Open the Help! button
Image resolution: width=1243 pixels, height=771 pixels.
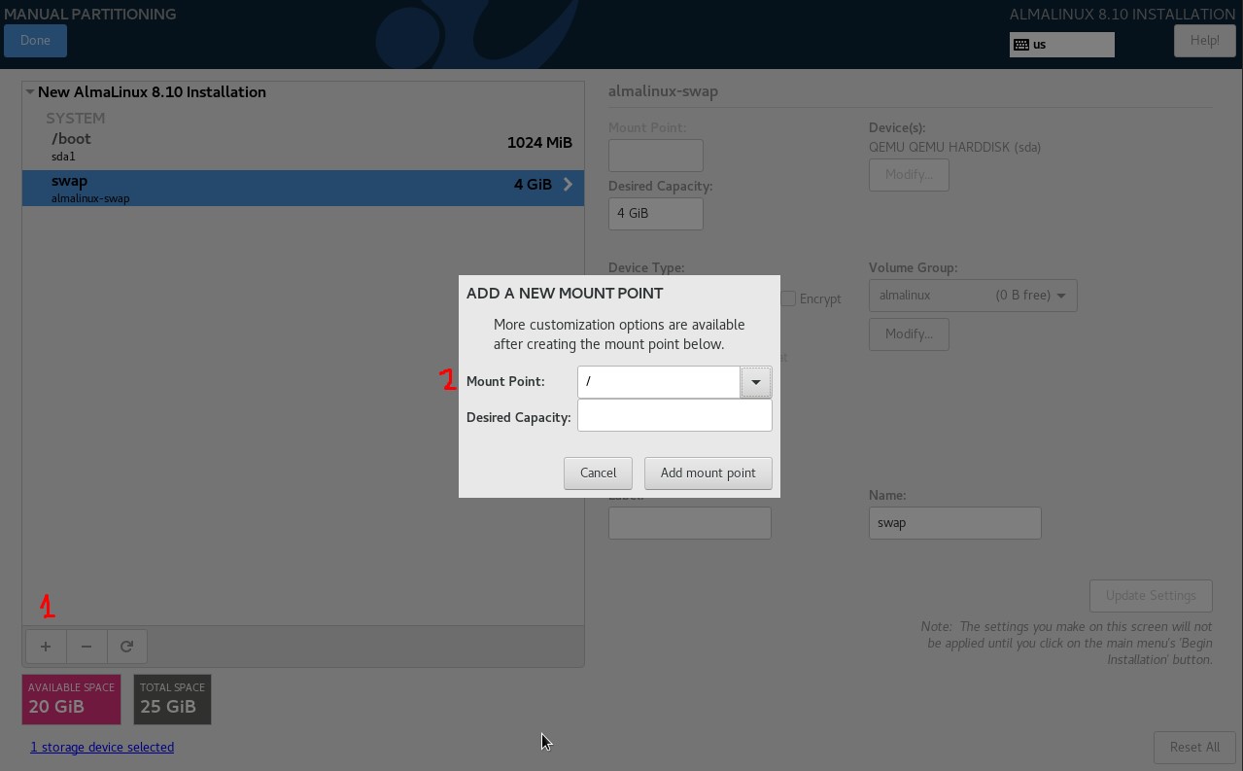pos(1204,41)
